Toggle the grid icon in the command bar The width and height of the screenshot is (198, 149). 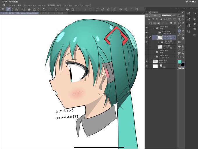click(137, 9)
